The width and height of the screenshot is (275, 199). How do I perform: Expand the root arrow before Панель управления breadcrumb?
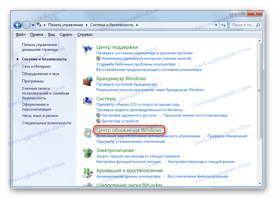pos(45,25)
